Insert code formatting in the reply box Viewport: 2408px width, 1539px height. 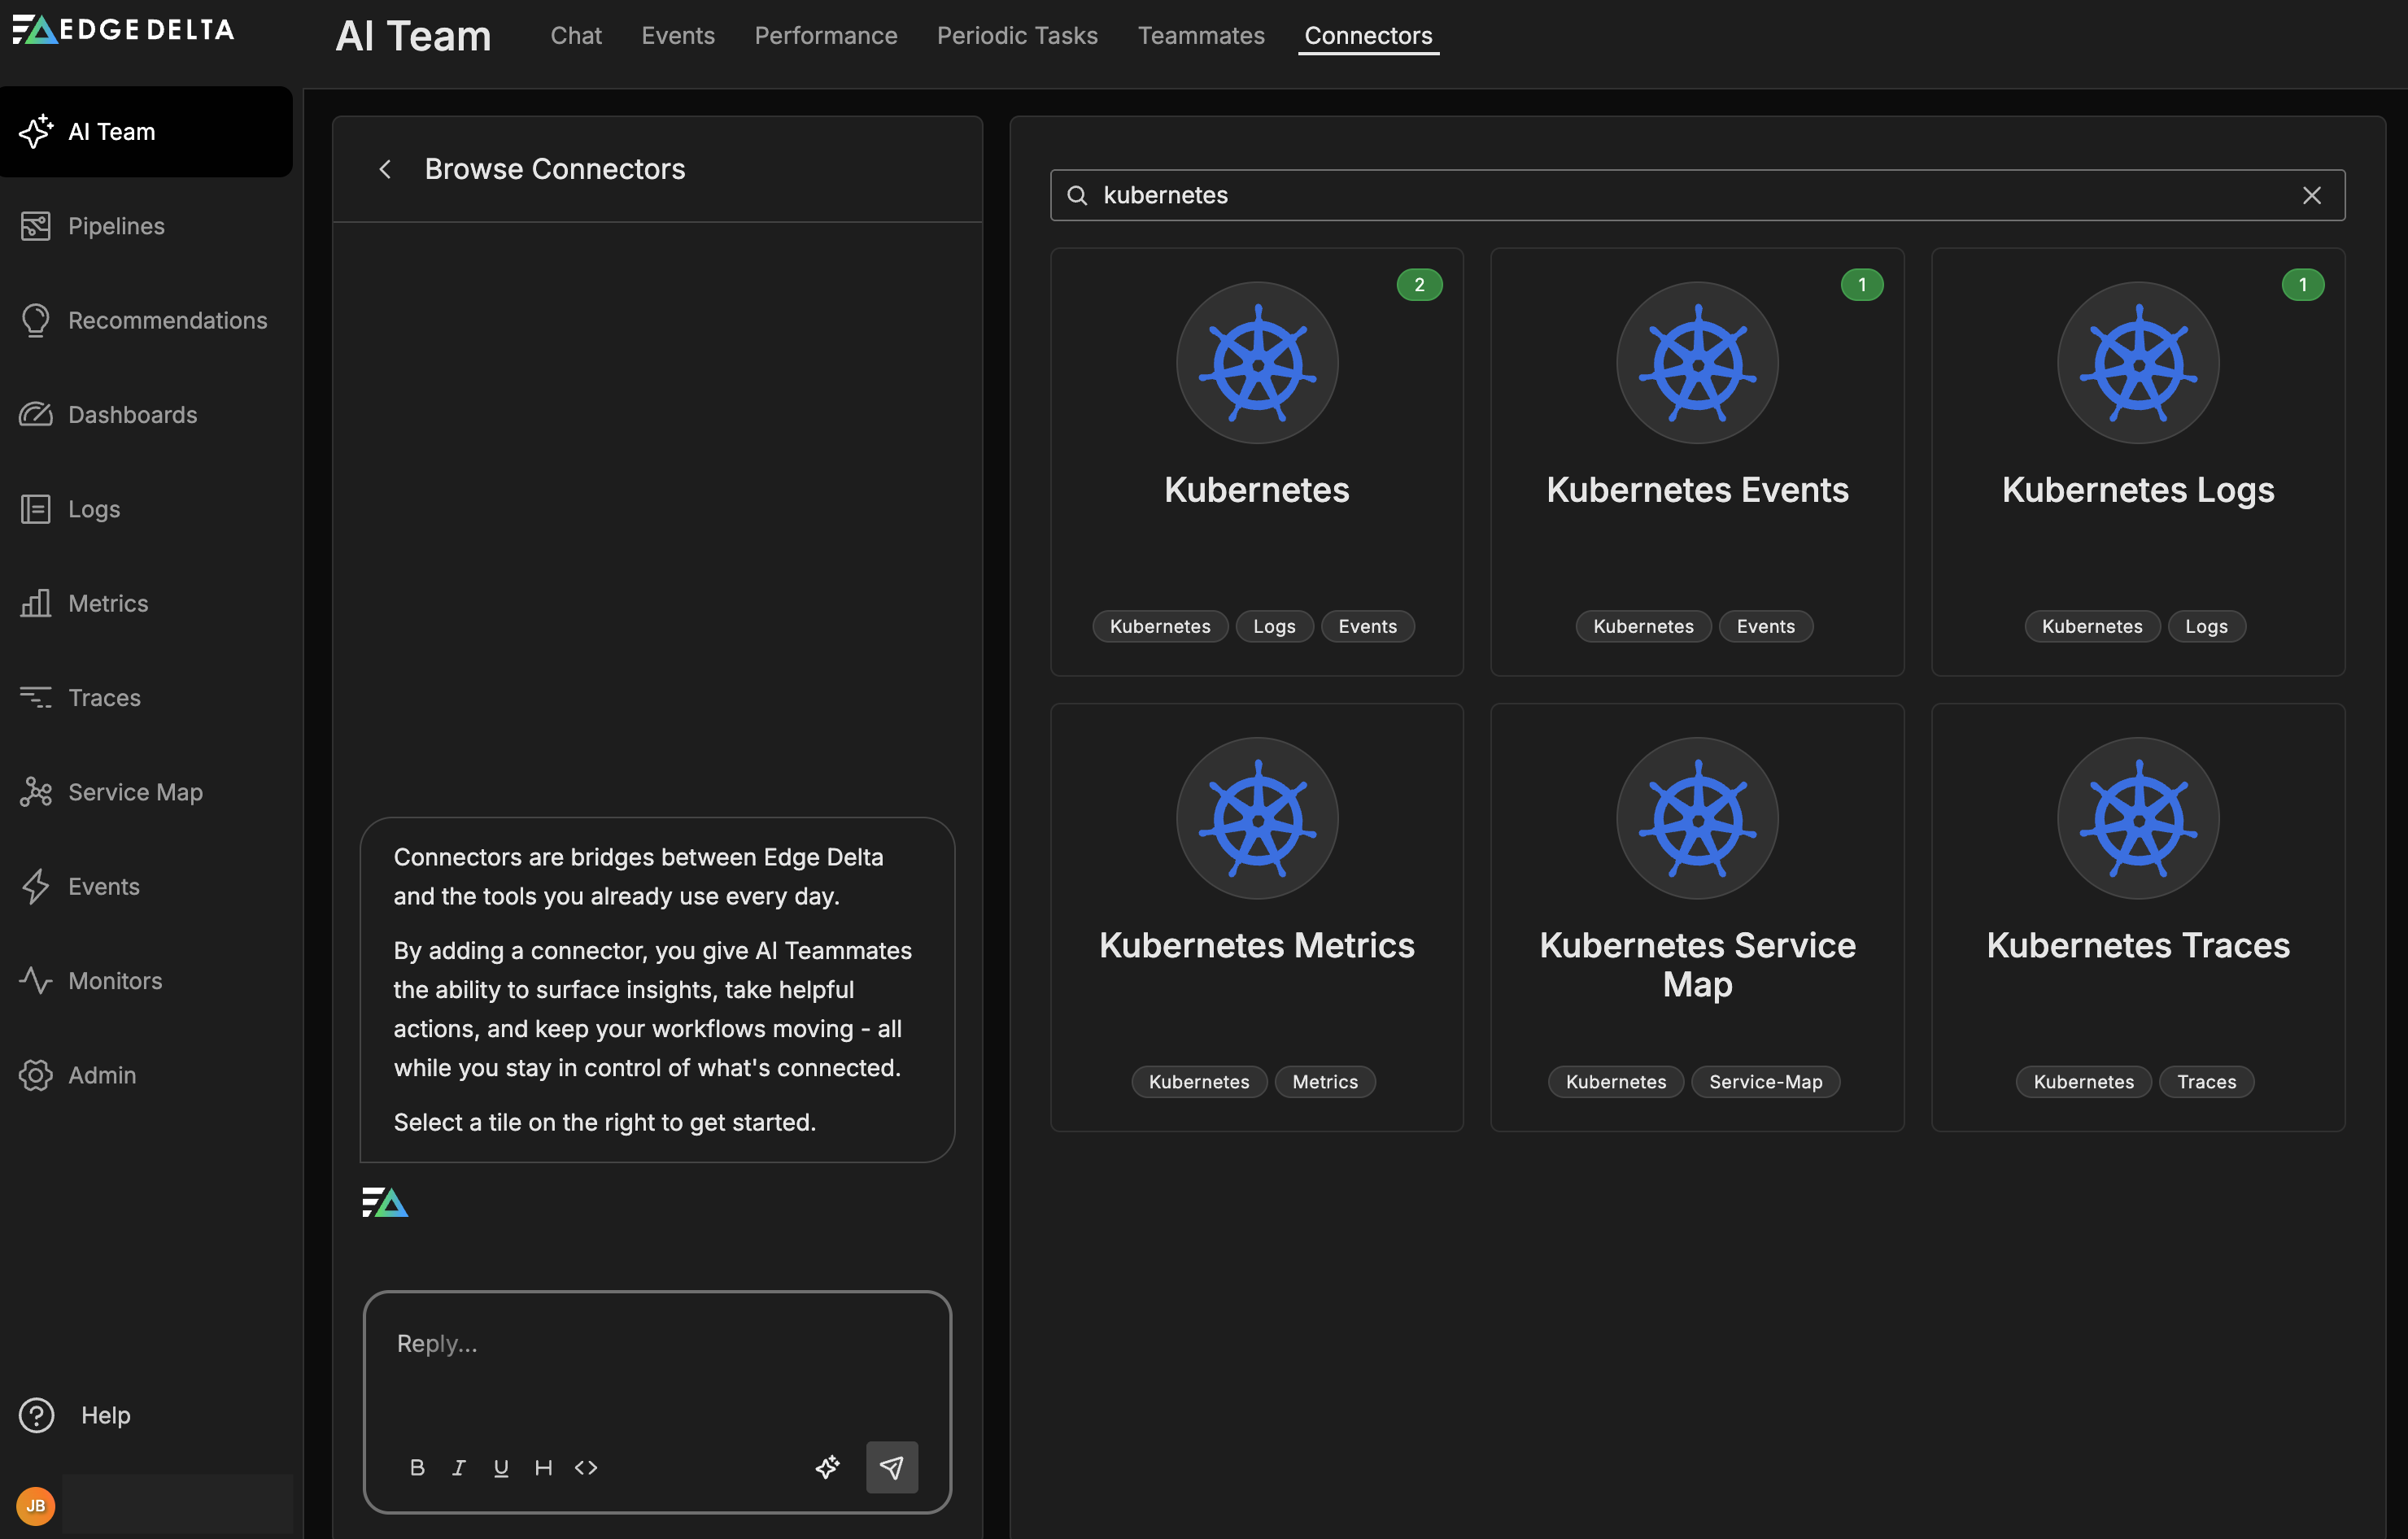click(586, 1467)
